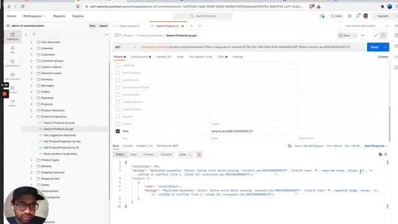The width and height of the screenshot is (398, 224).
Task: Reload the browser page
Action: (x=22, y=7)
